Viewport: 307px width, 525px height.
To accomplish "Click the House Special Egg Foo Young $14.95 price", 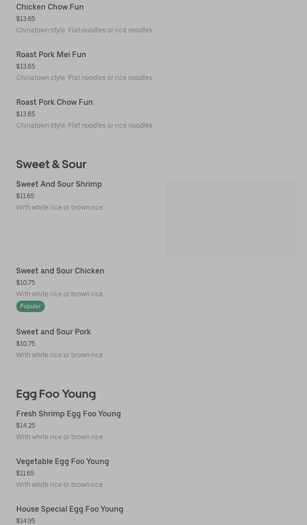I will (25, 521).
